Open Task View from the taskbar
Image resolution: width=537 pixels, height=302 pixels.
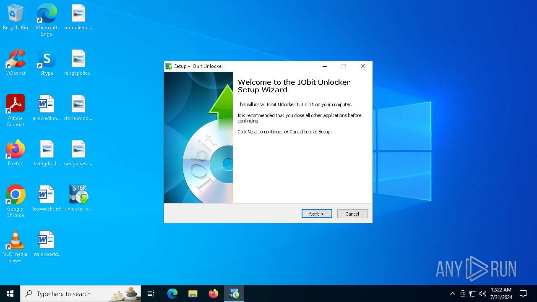(151, 294)
